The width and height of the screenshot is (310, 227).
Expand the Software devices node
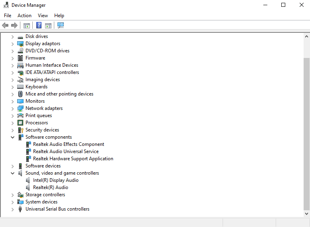[x=12, y=166]
